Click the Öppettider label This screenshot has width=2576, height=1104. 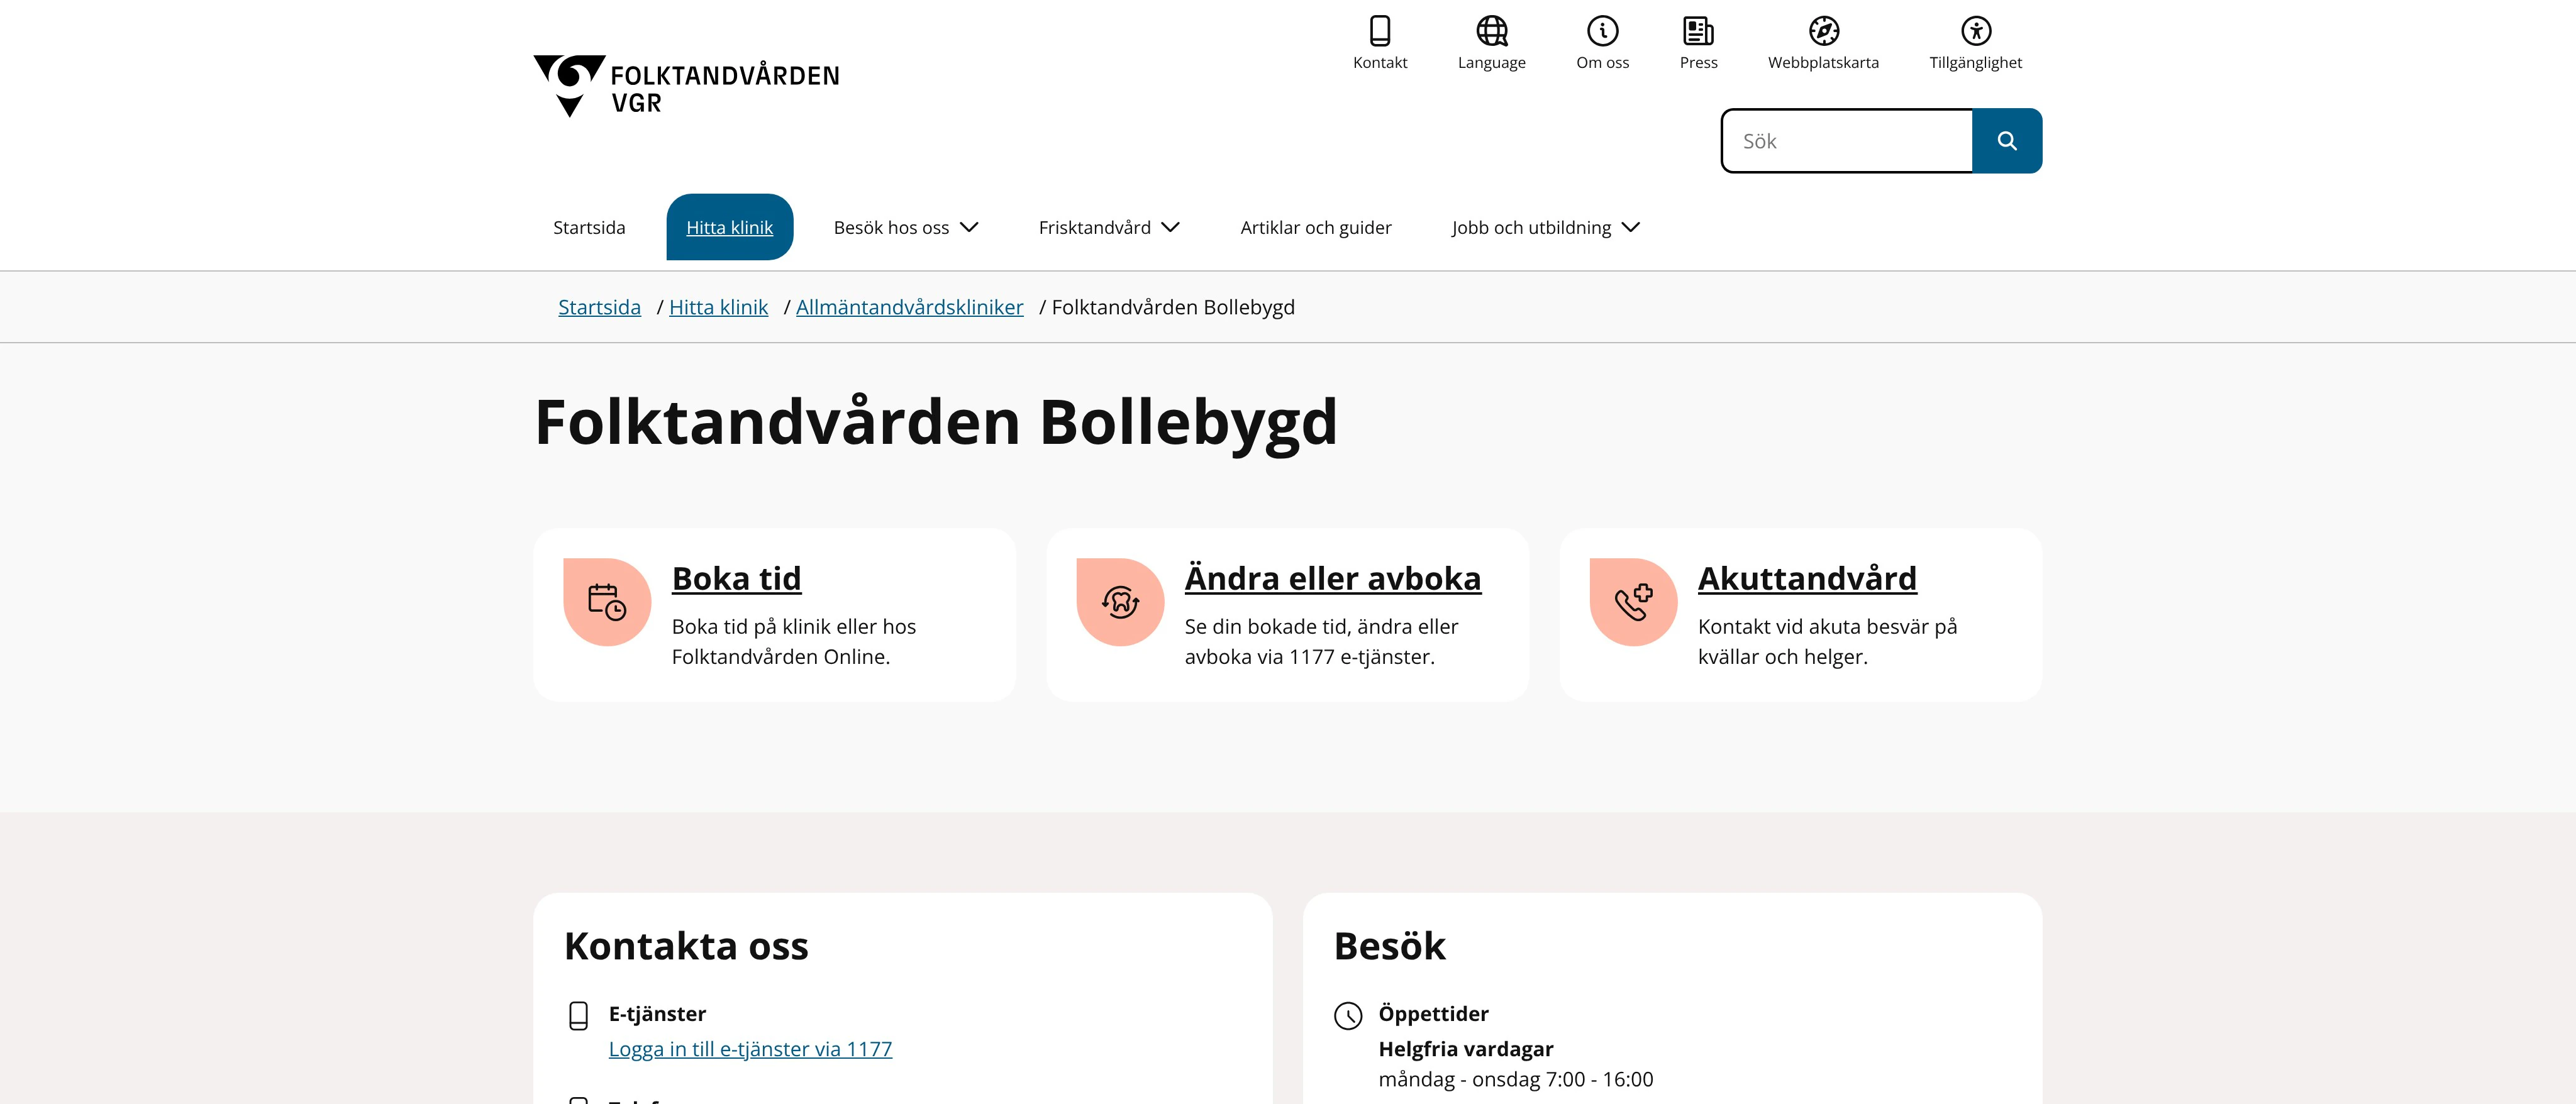(1433, 1014)
